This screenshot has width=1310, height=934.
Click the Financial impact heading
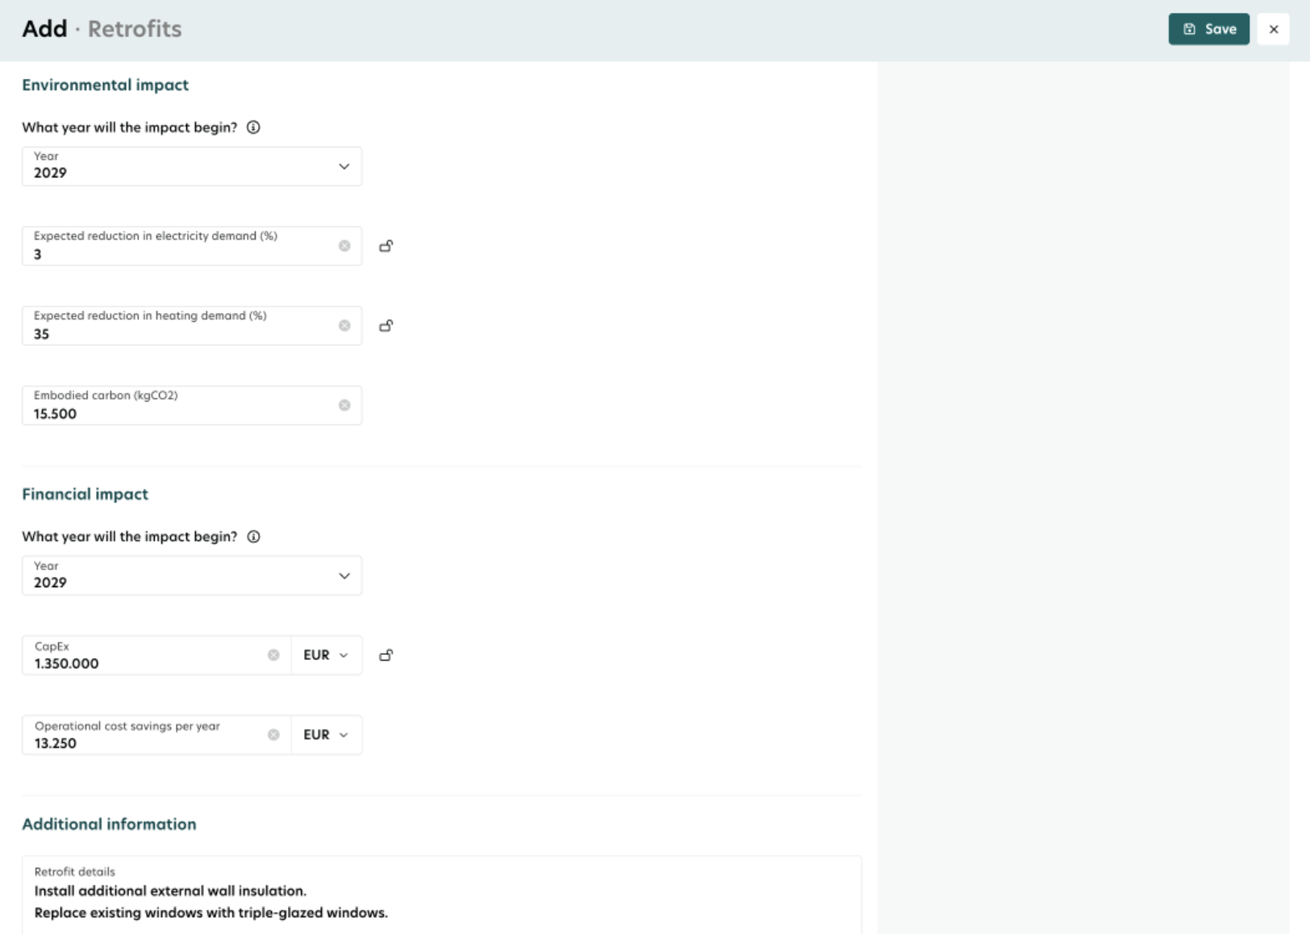[x=85, y=494]
